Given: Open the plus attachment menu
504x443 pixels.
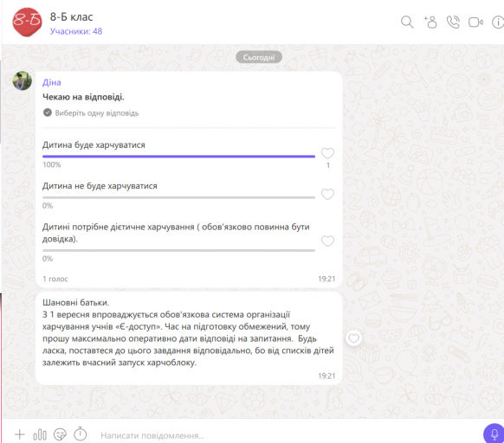Looking at the screenshot, I should 20,434.
